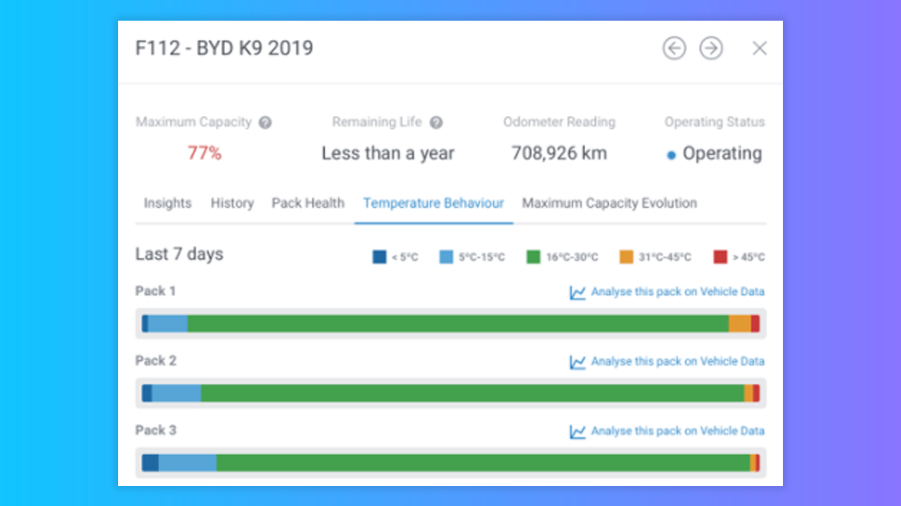This screenshot has height=506, width=901.
Task: Click the orange 31°C-45°C legend swatch
Action: (626, 257)
